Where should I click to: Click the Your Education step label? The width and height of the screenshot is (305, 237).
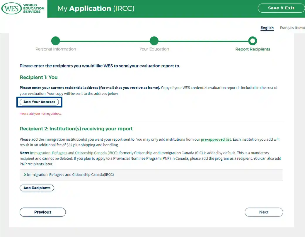click(x=154, y=49)
